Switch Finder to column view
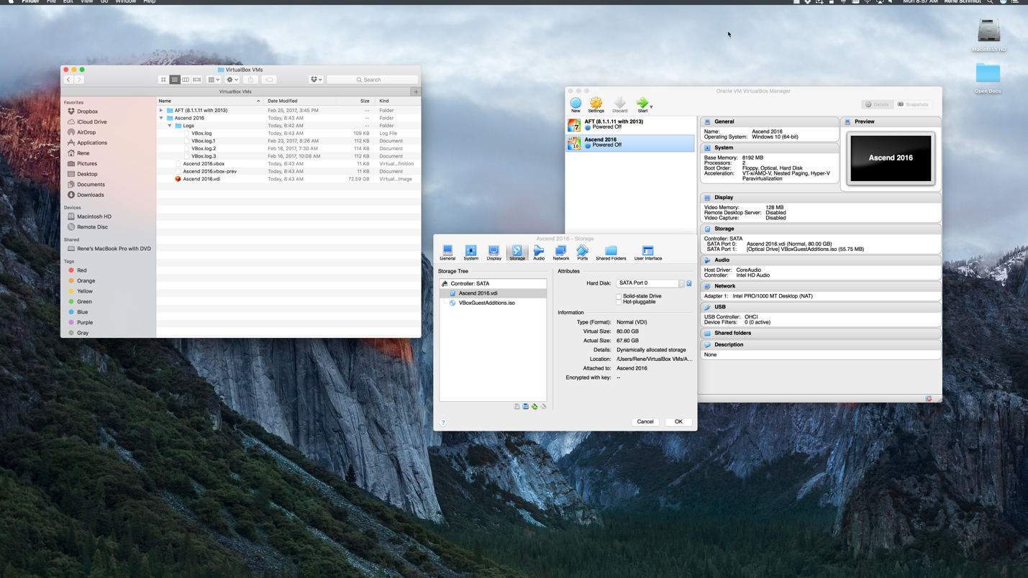The width and height of the screenshot is (1028, 578). pos(186,80)
